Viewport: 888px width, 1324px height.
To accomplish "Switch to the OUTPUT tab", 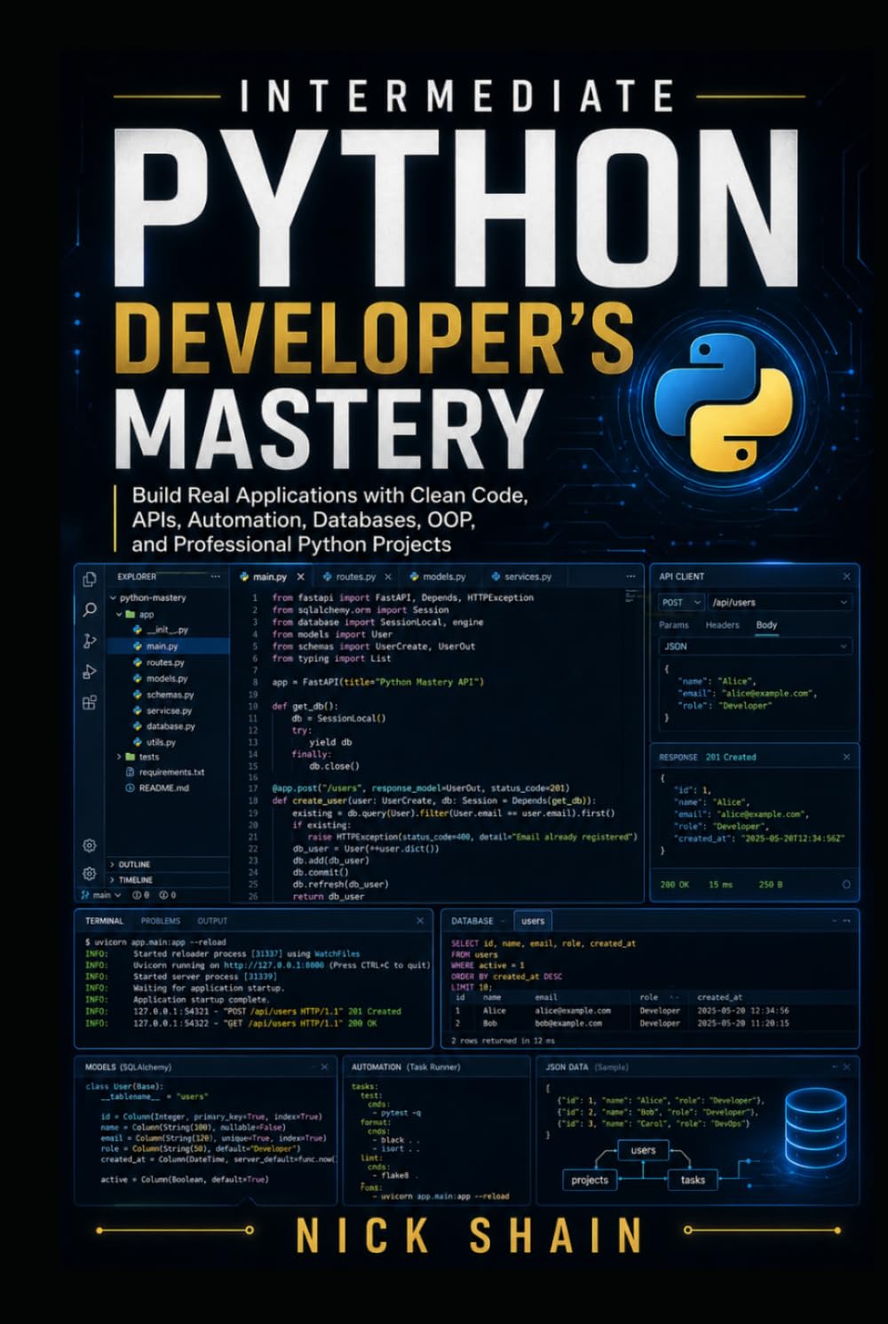I will pos(212,921).
